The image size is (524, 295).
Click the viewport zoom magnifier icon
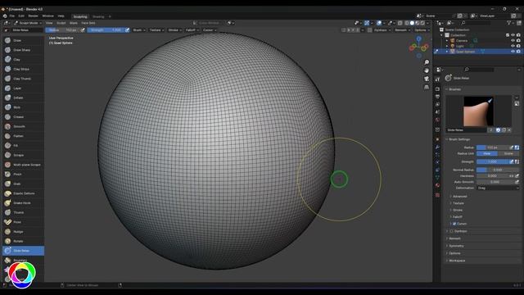click(x=427, y=62)
